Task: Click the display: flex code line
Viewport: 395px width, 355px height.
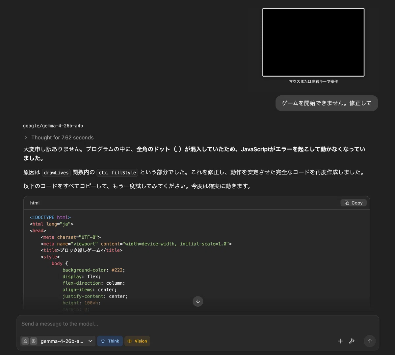Action: [82, 276]
